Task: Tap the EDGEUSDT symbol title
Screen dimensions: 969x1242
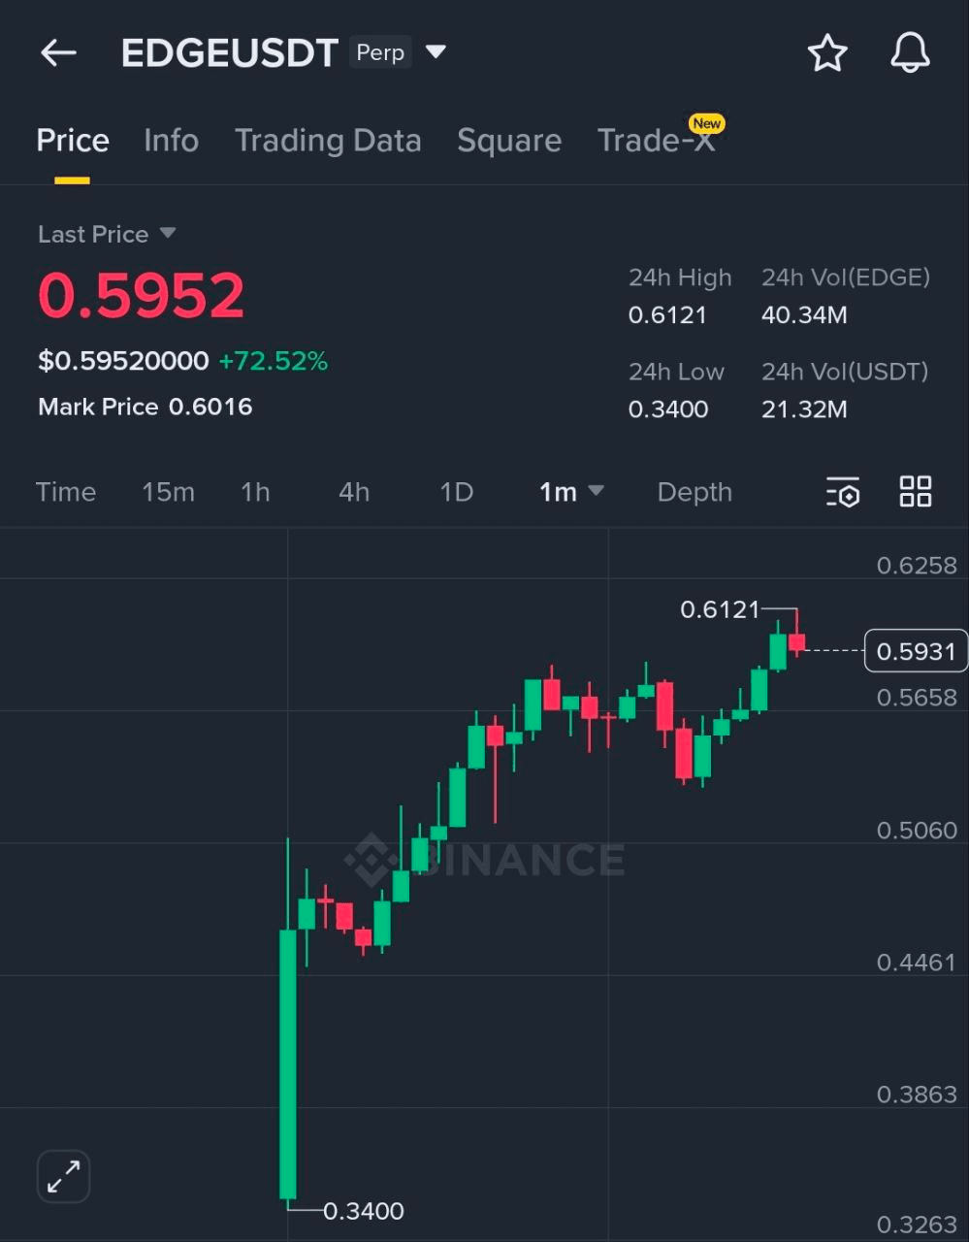Action: [230, 52]
